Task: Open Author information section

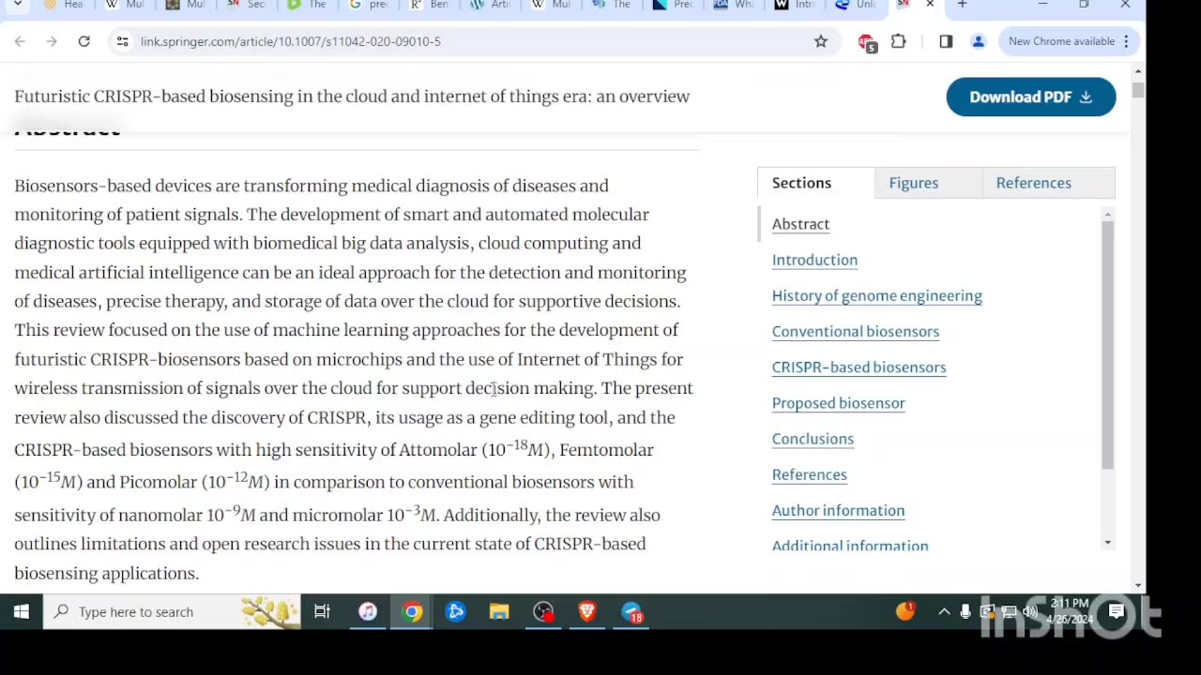Action: (838, 510)
